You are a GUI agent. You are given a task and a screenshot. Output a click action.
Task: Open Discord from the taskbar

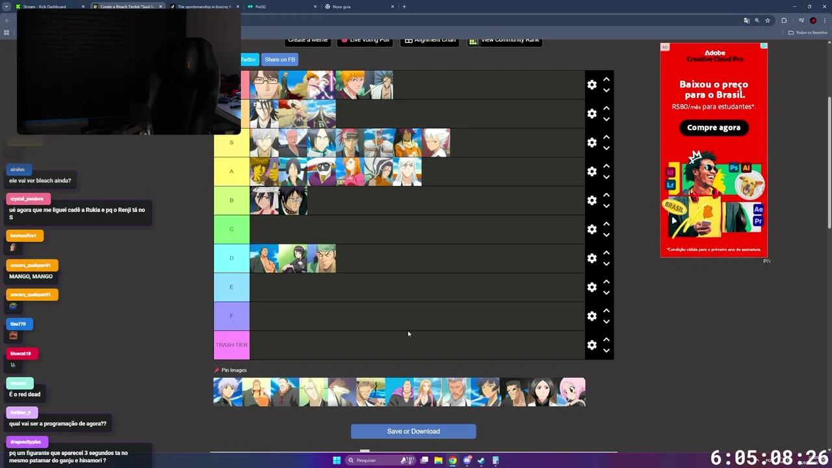(467, 460)
